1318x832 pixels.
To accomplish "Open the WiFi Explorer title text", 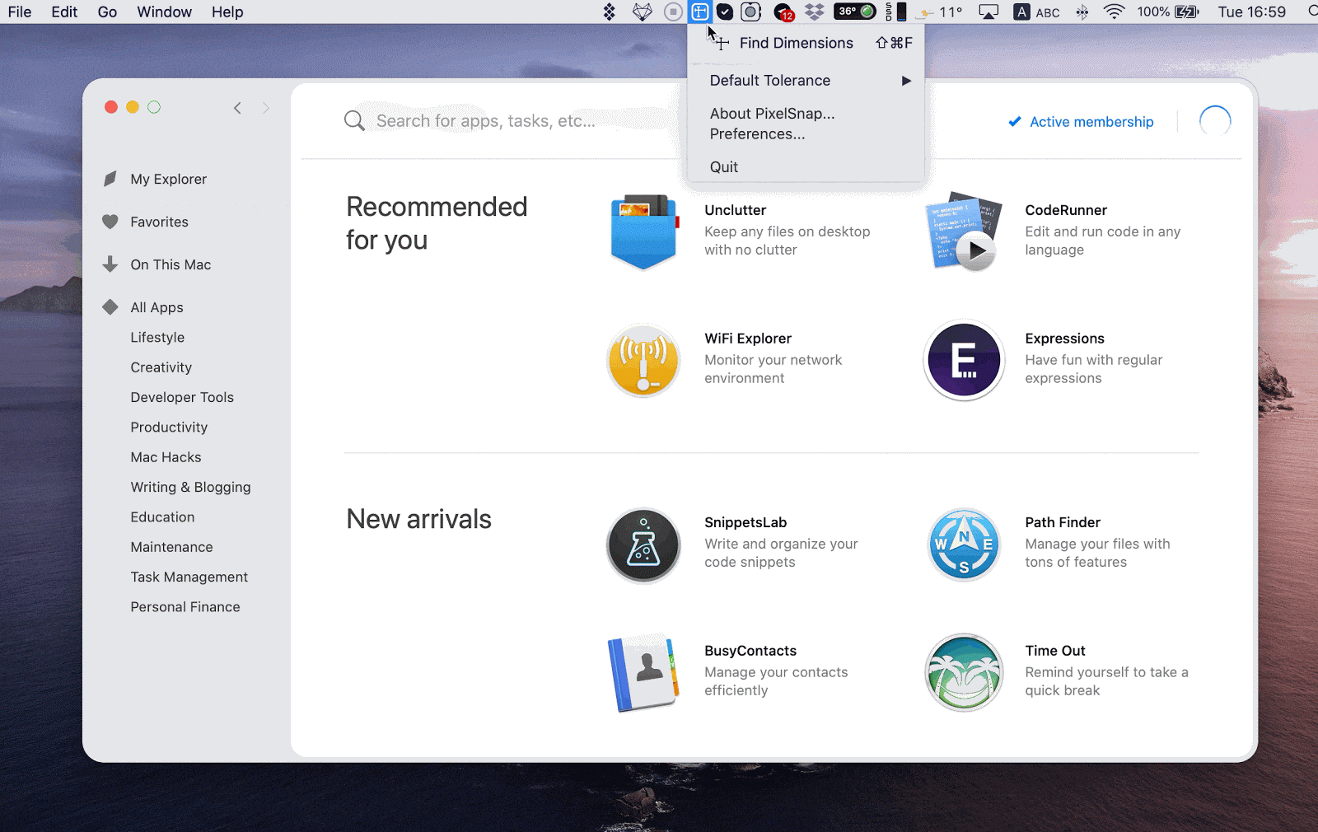I will [748, 339].
